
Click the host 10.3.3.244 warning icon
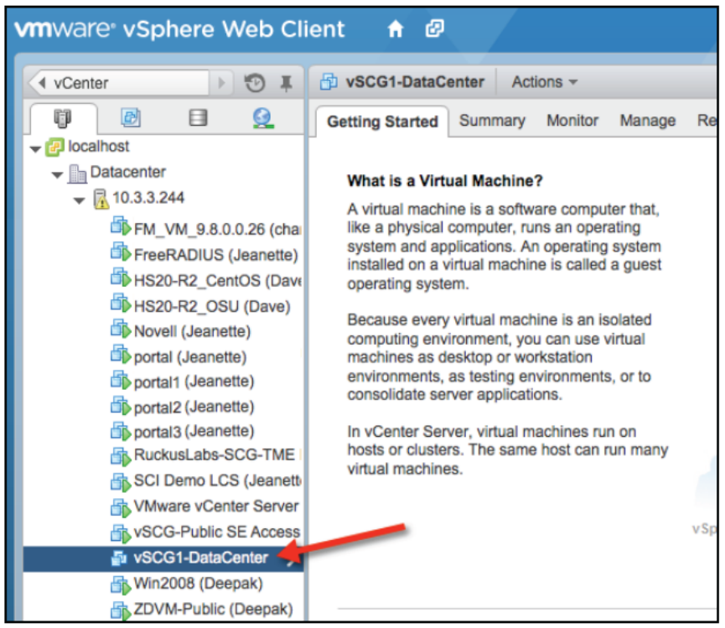click(101, 199)
